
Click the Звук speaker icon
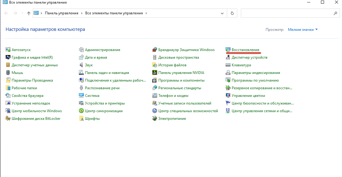click(81, 65)
